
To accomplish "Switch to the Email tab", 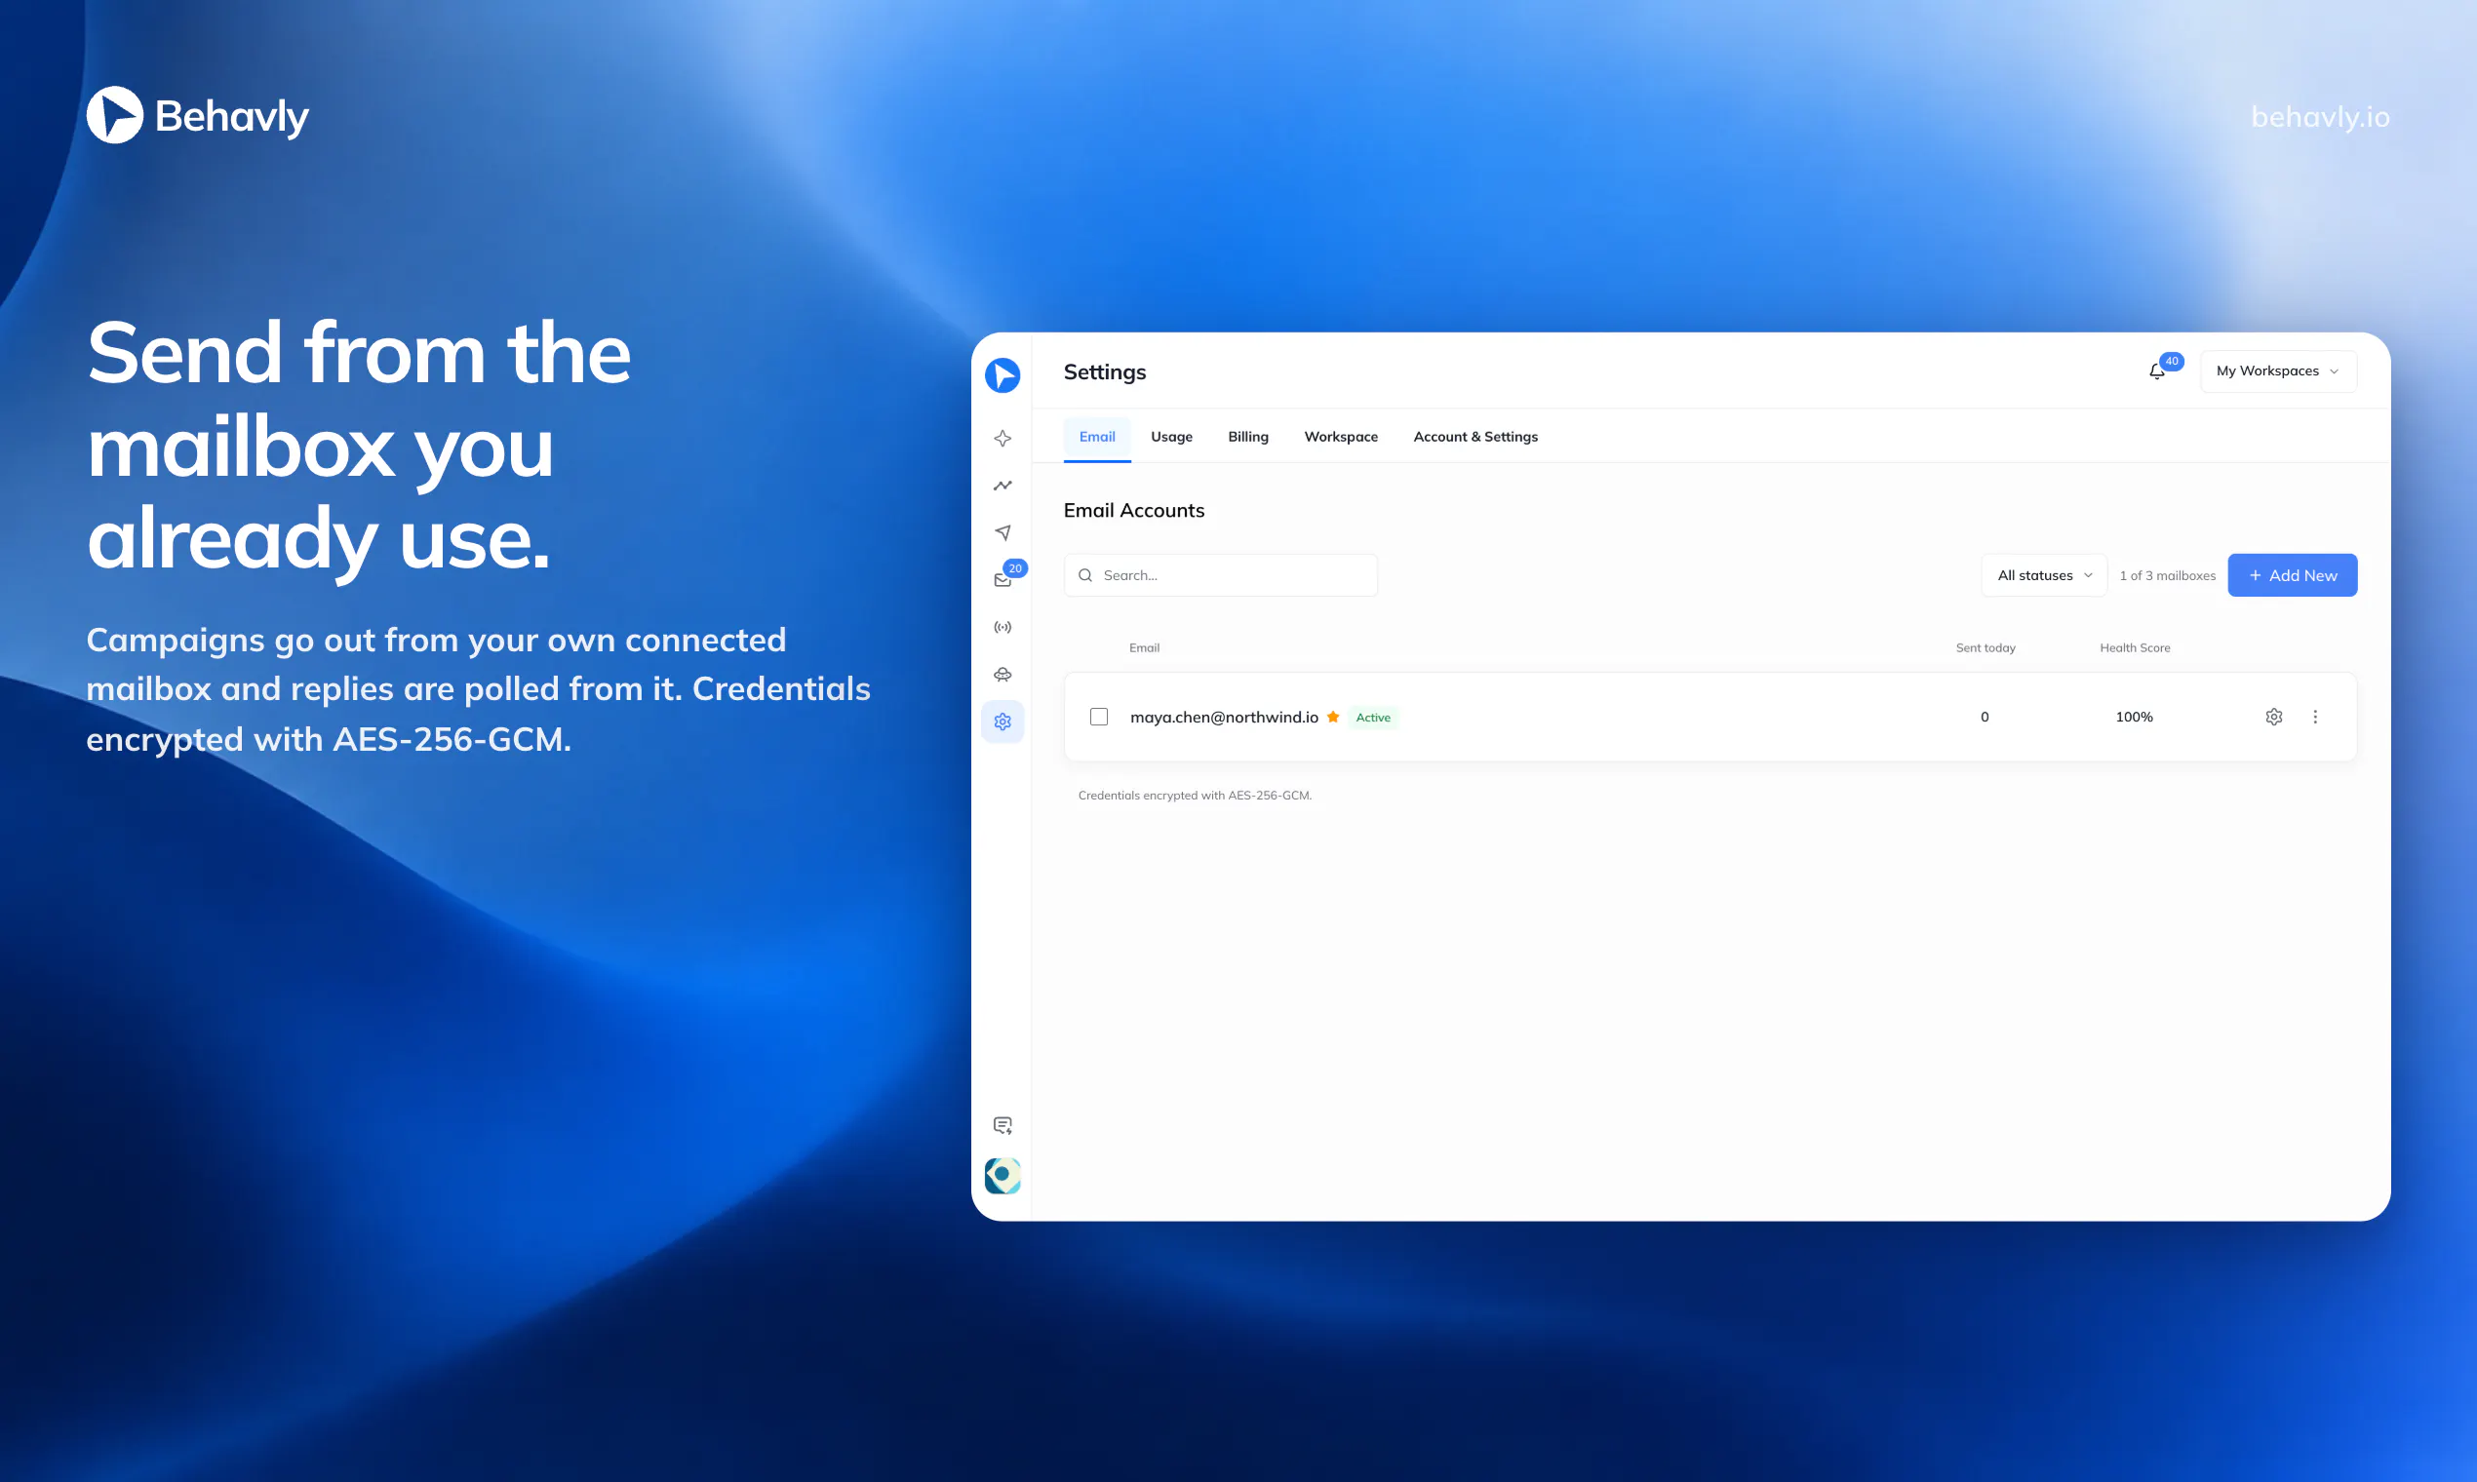I will (x=1097, y=438).
